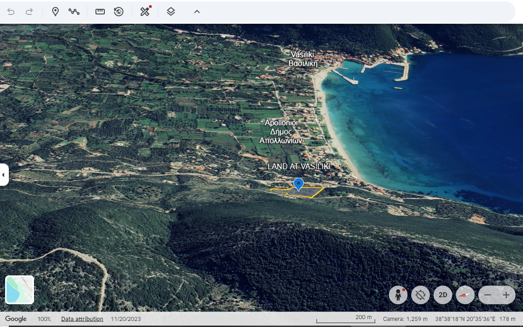Toggle the 2D view mode button
The image size is (523, 327).
442,295
